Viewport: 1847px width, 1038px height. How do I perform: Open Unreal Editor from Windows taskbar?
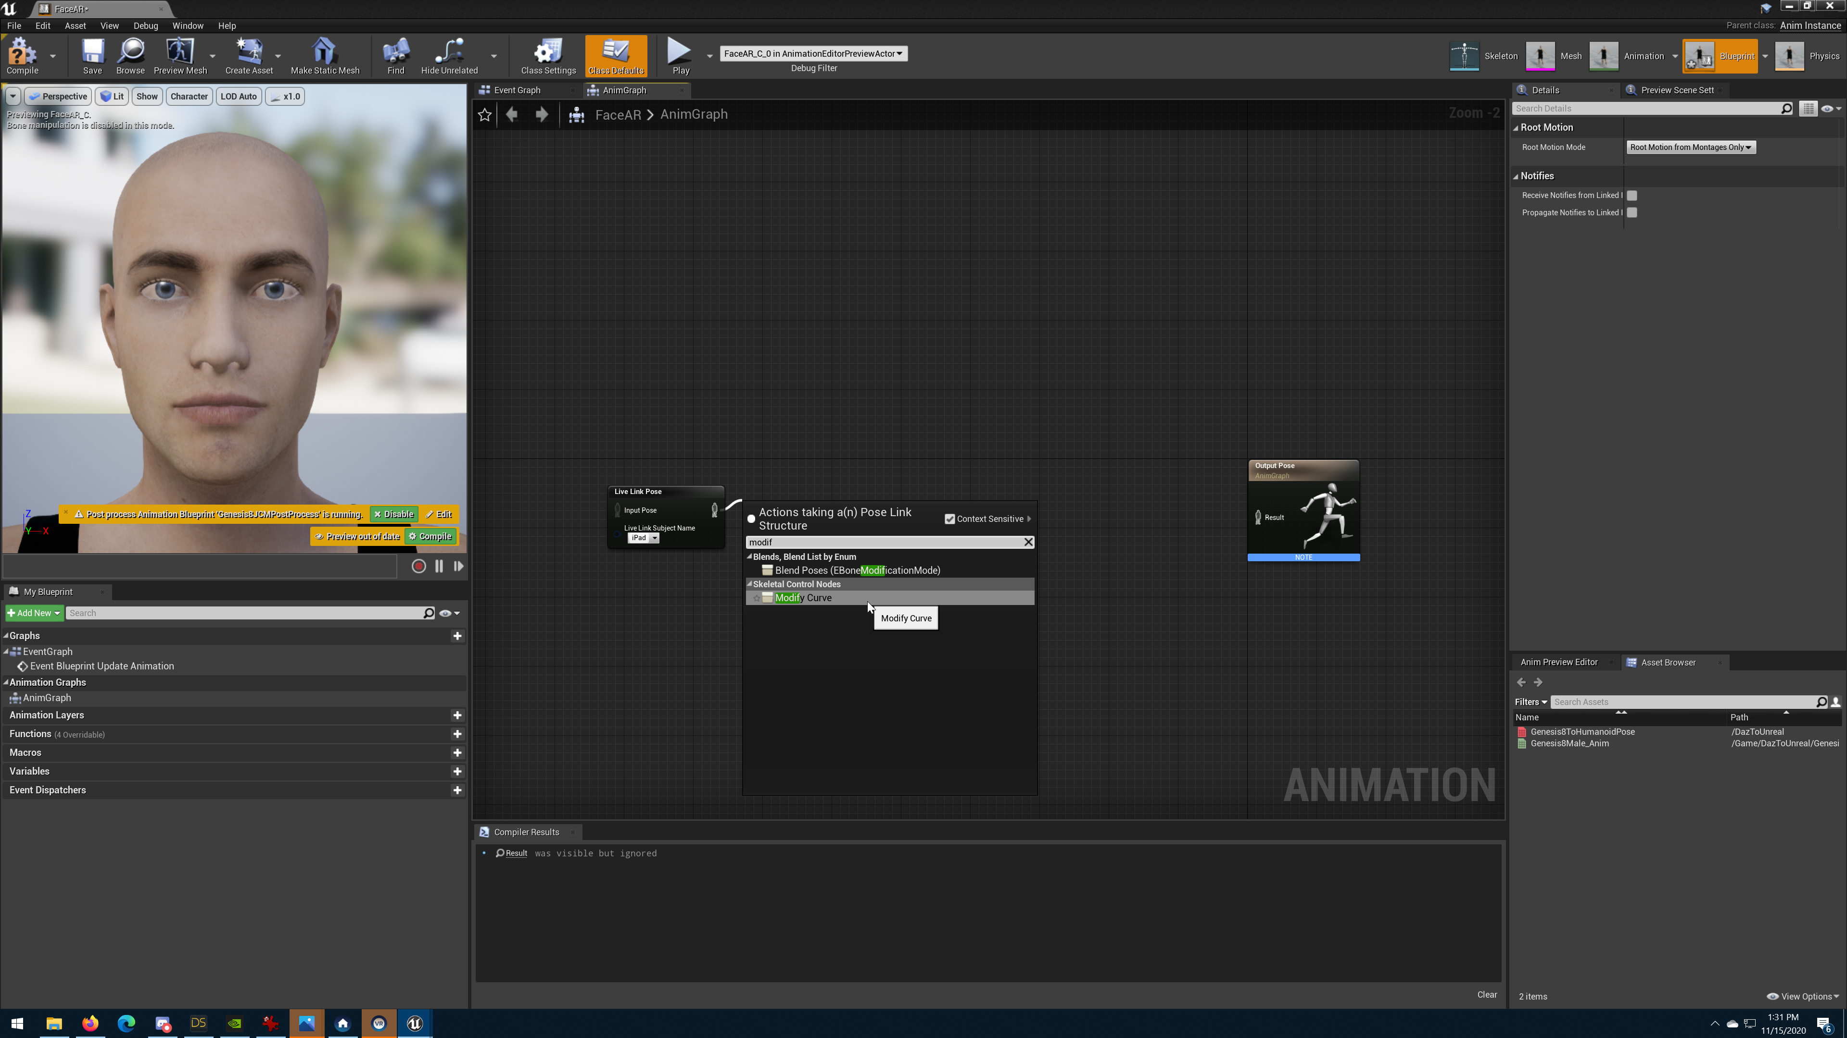(x=415, y=1023)
